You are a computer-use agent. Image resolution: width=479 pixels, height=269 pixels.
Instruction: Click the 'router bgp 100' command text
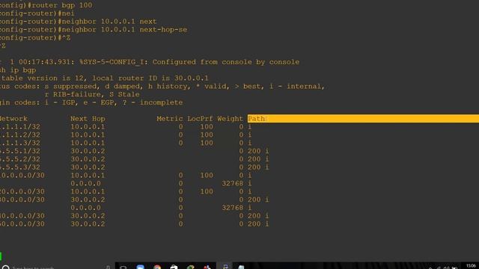click(62, 5)
